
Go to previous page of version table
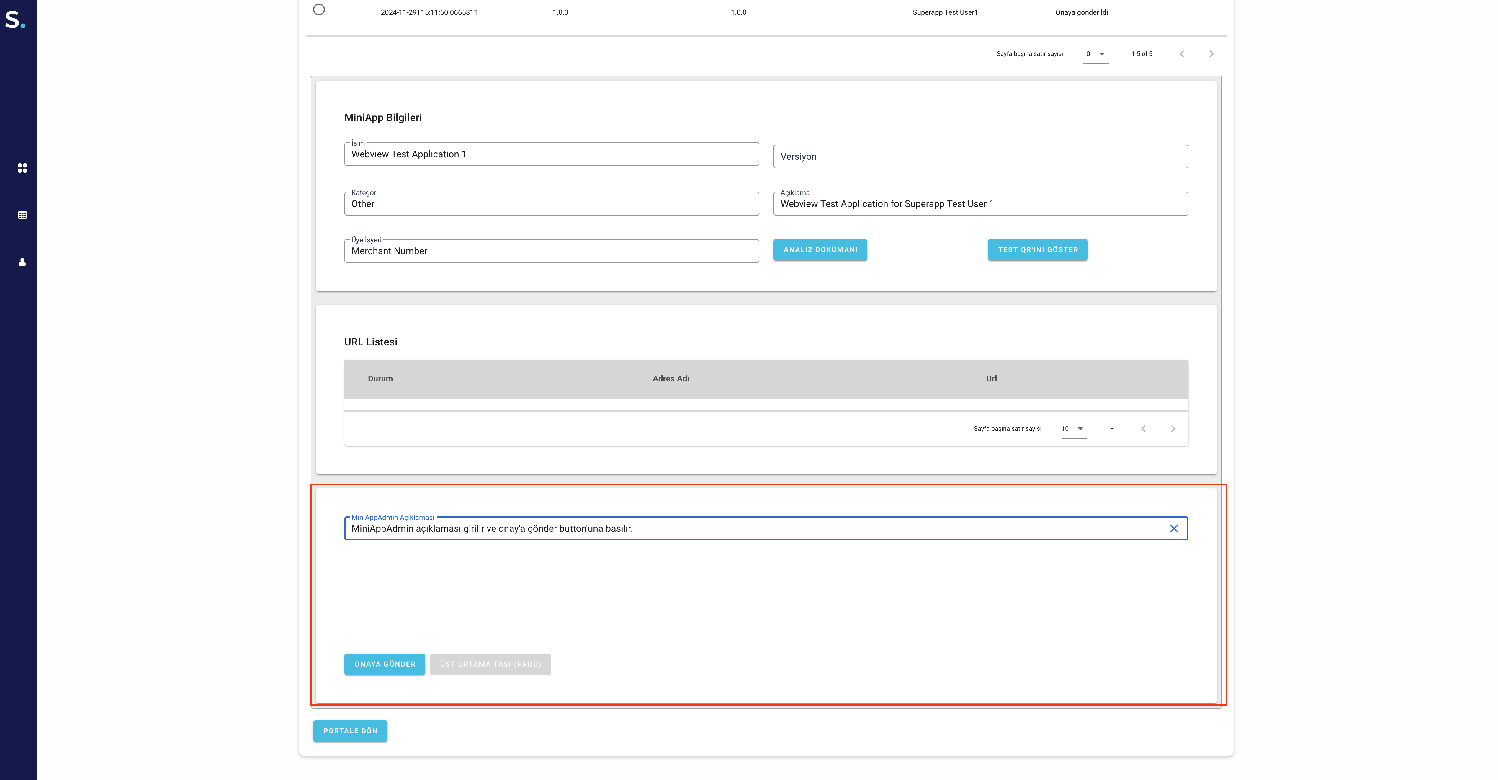(1181, 53)
